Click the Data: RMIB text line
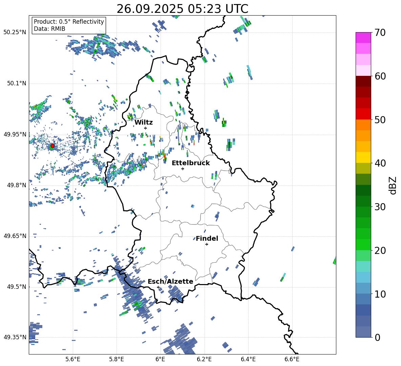Screen dimensions: 401x366 click(x=49, y=29)
